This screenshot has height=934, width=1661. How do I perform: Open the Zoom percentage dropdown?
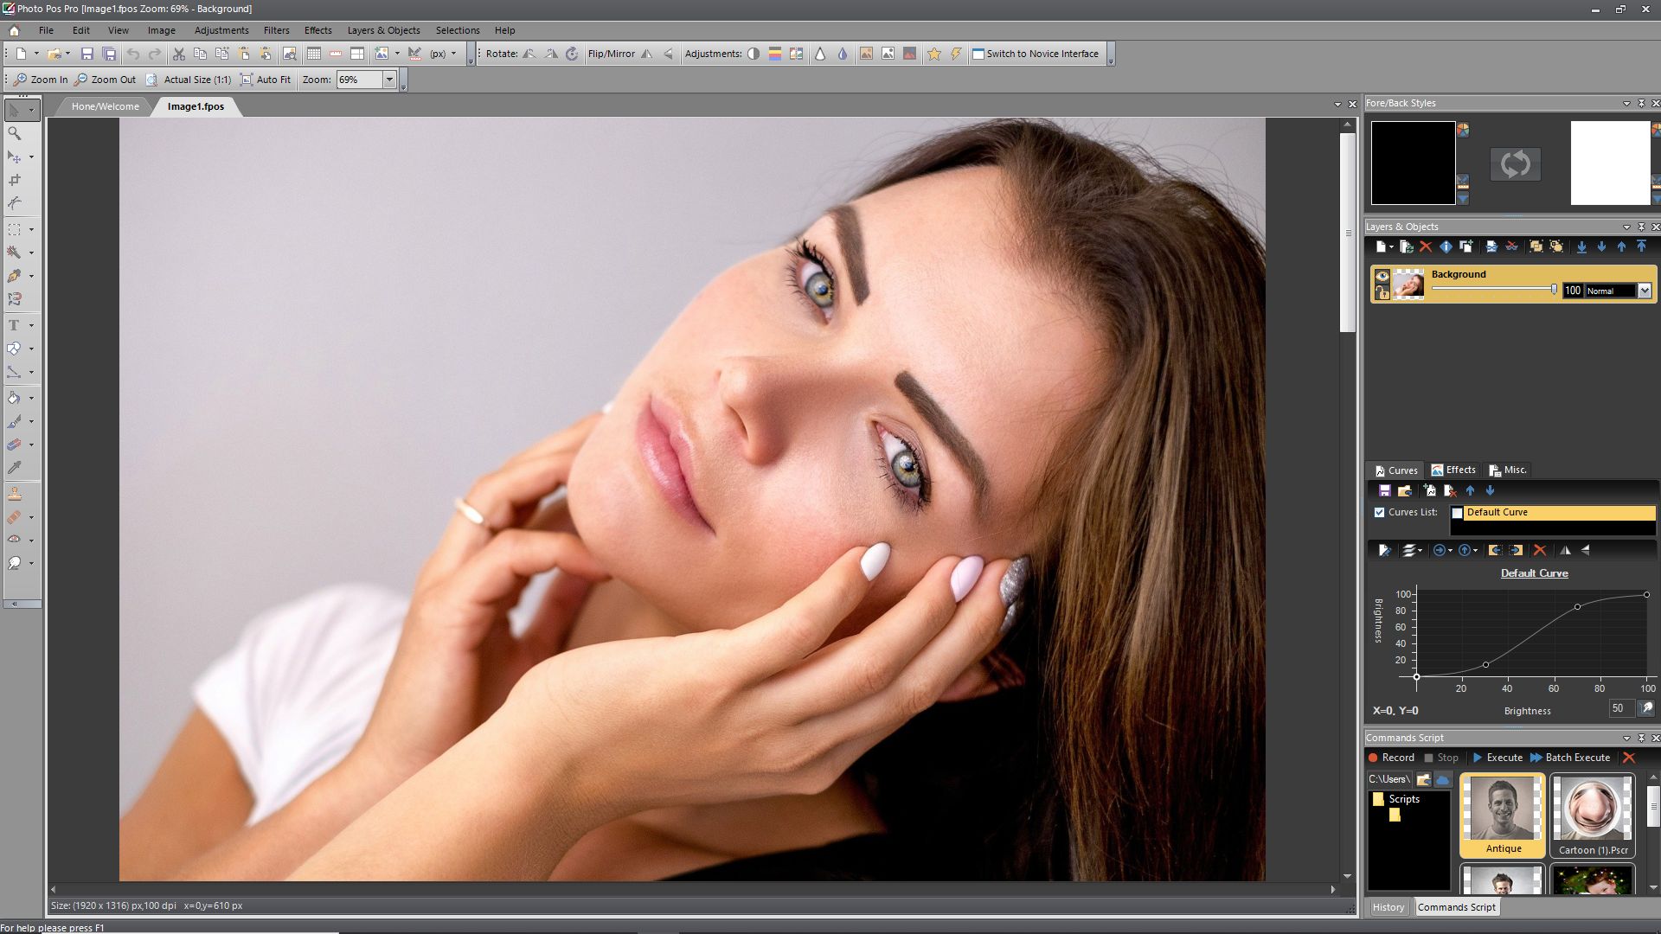(389, 80)
